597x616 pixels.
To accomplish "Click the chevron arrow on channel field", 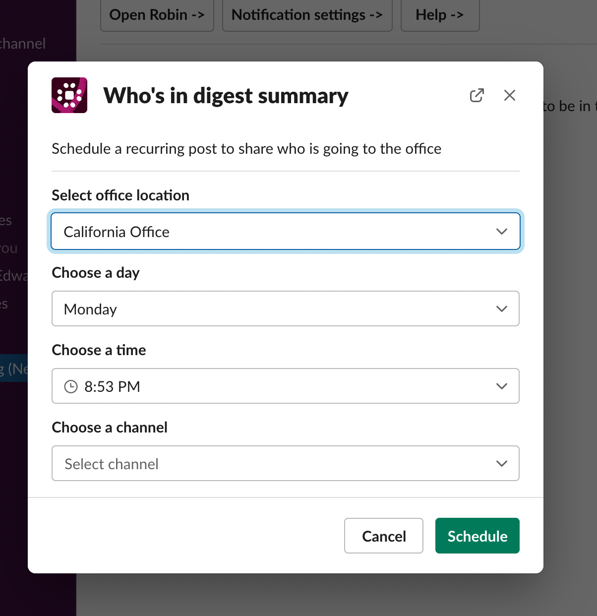I will (502, 464).
